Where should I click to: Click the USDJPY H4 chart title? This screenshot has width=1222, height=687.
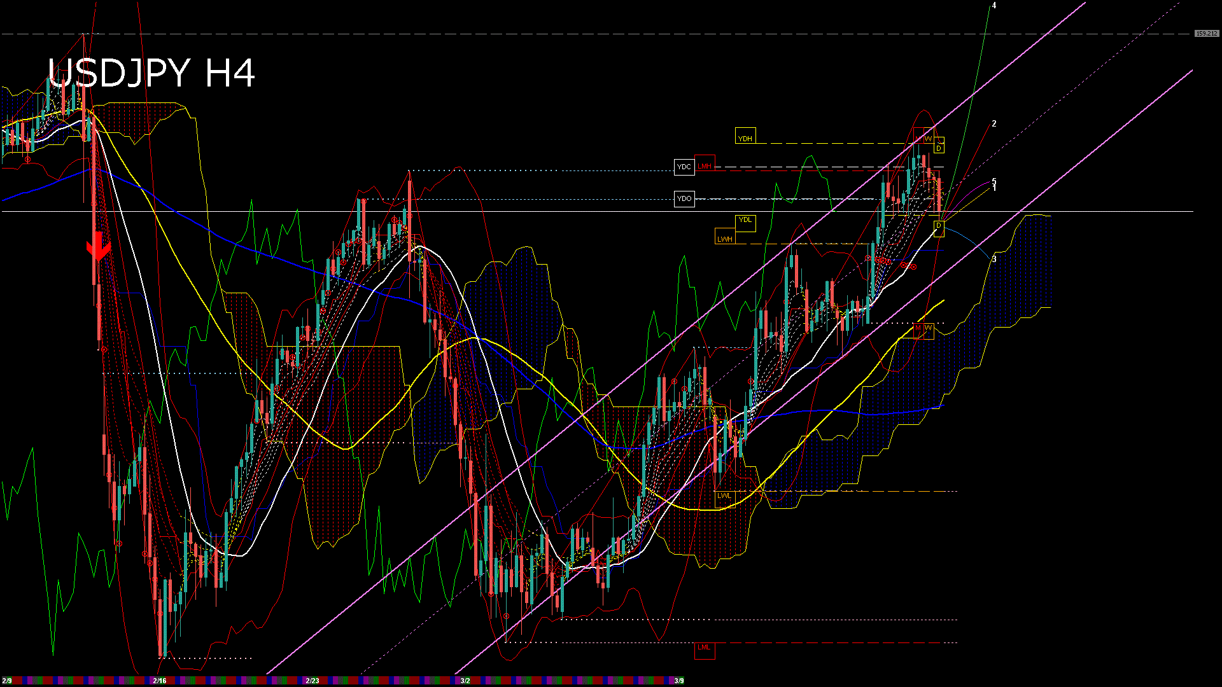click(150, 73)
